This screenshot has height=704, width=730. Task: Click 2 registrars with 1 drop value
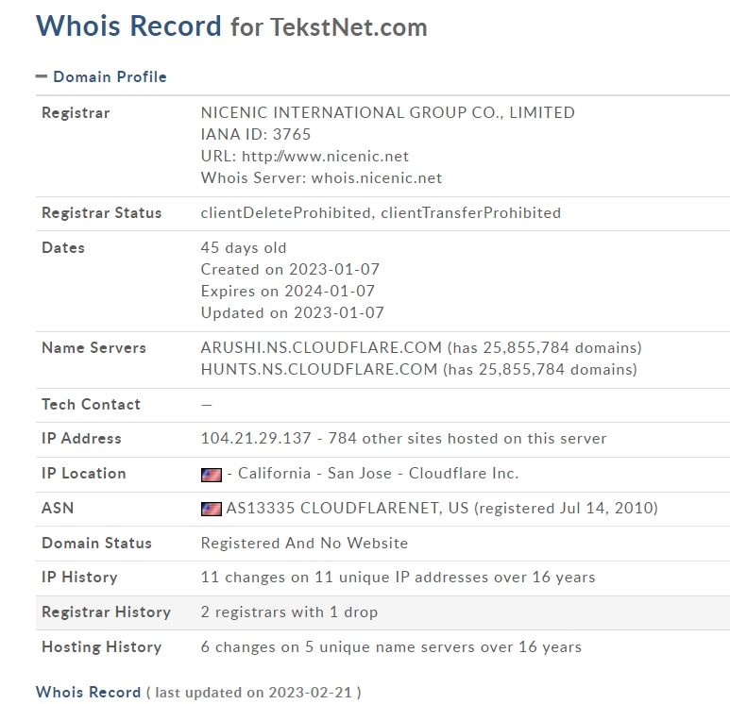point(289,612)
